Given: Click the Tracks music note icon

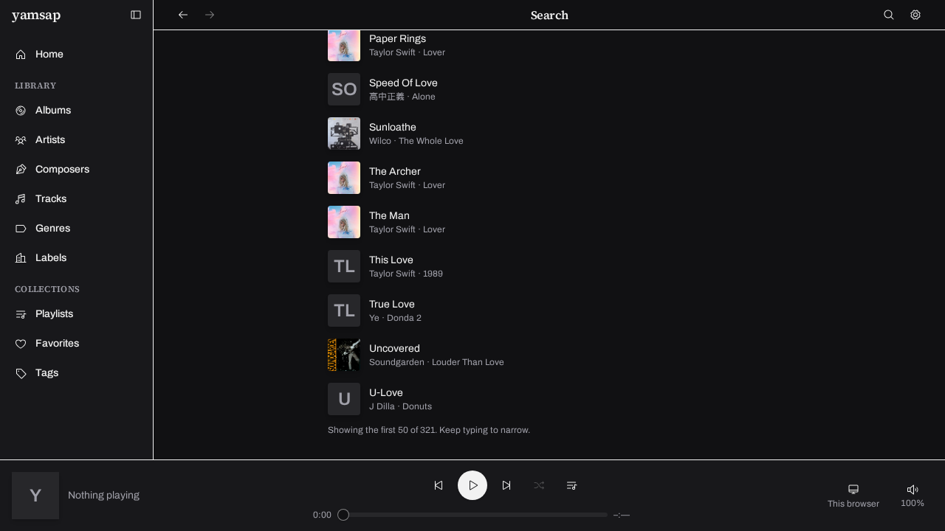Looking at the screenshot, I should [21, 199].
